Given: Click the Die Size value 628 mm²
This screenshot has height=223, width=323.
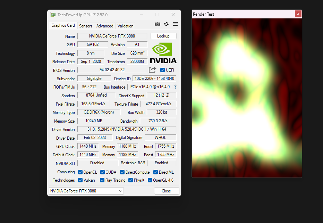Looking at the screenshot, I should [137, 53].
